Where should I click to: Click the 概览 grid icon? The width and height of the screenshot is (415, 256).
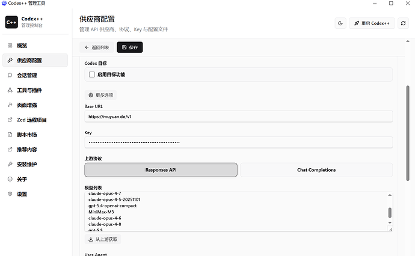click(10, 46)
